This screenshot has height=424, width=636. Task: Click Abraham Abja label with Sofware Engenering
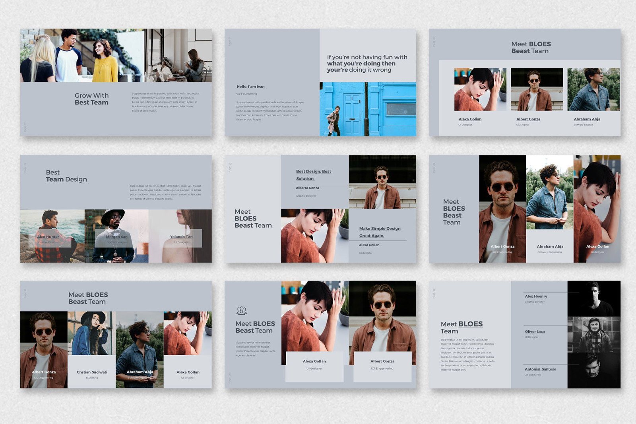click(550, 246)
